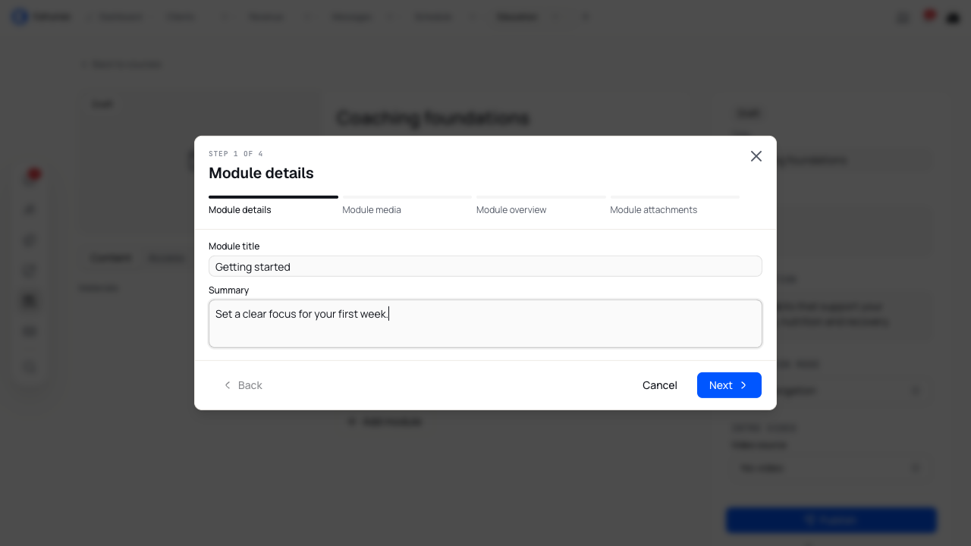Close the module dialog with the X icon
The height and width of the screenshot is (546, 971).
click(756, 156)
